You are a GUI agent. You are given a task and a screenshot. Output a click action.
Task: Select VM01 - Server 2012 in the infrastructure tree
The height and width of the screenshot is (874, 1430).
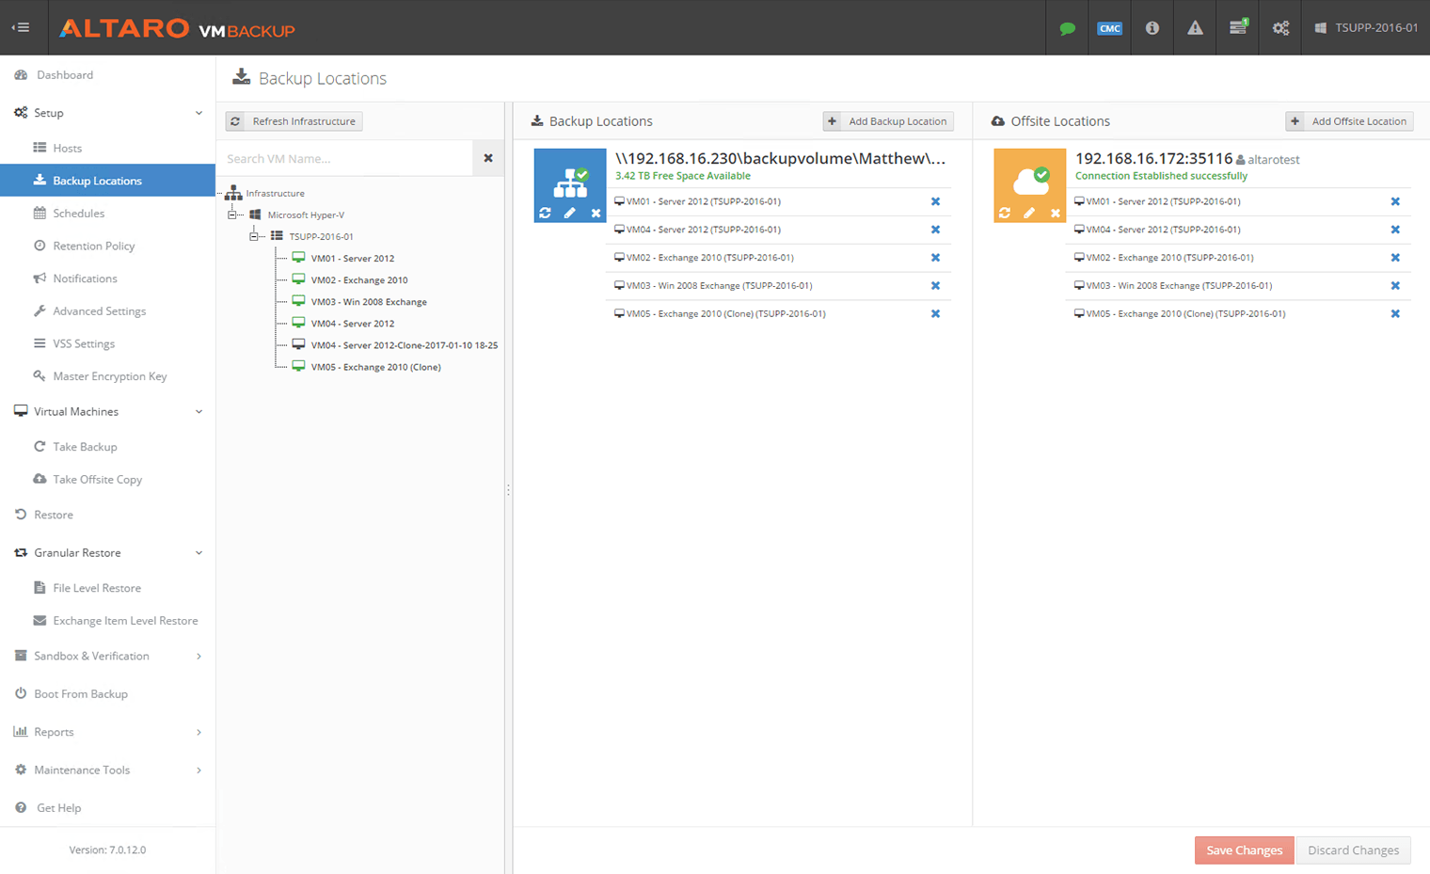click(x=353, y=258)
